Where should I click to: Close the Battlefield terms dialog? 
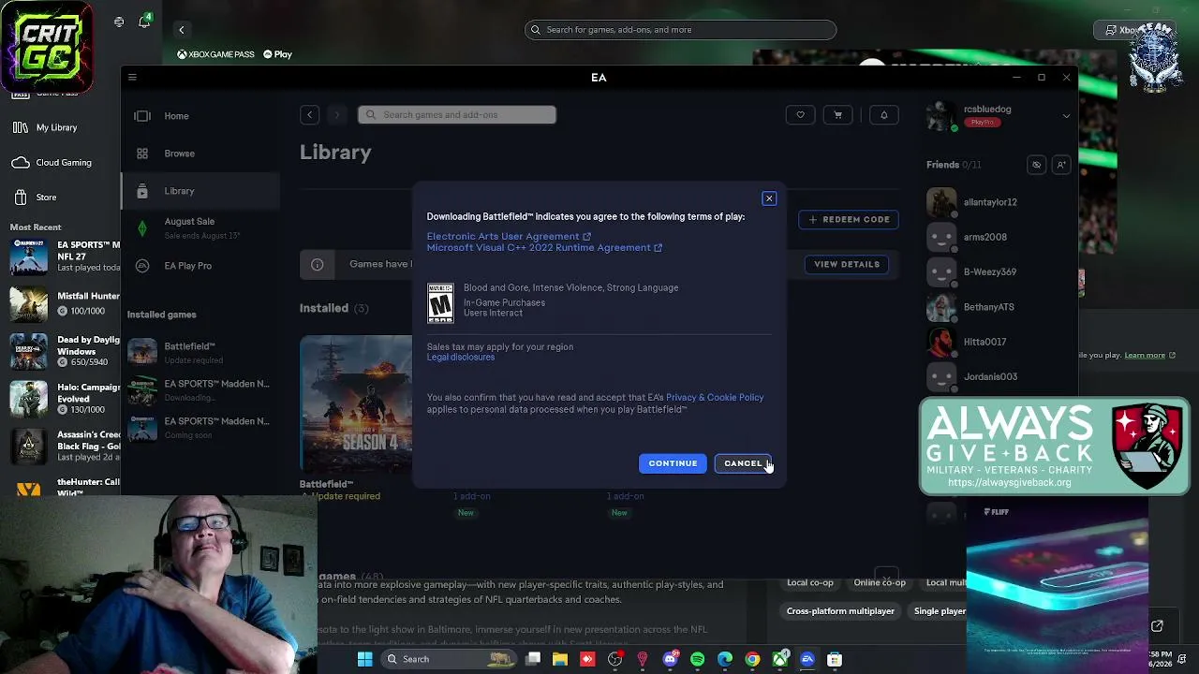pos(769,198)
